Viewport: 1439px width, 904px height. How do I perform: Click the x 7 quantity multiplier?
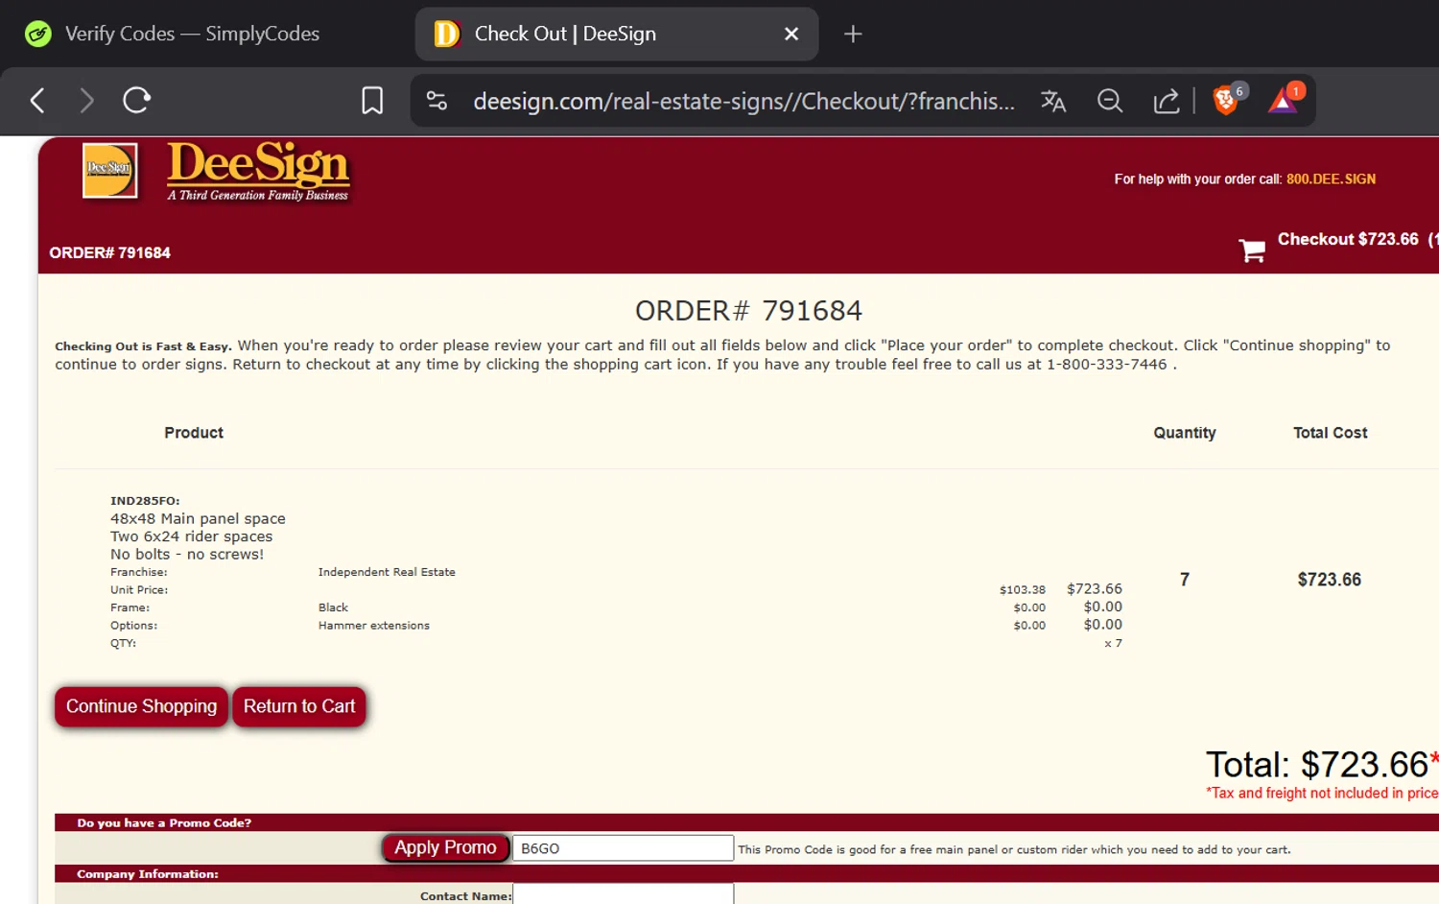pos(1113,644)
